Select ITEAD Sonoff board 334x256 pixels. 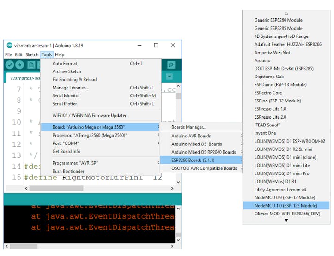[x=286, y=125]
